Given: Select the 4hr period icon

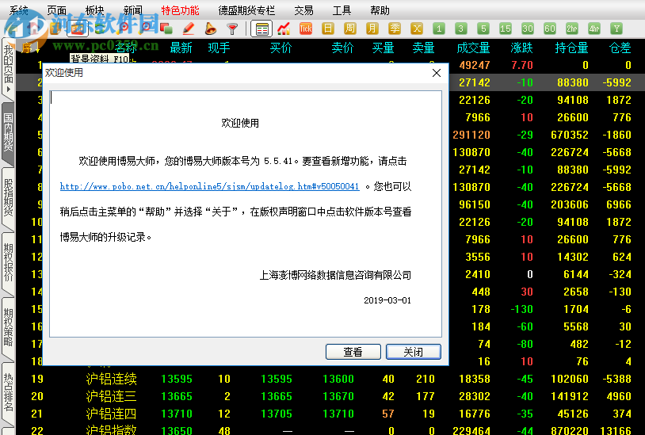Looking at the screenshot, I should pos(594,29).
